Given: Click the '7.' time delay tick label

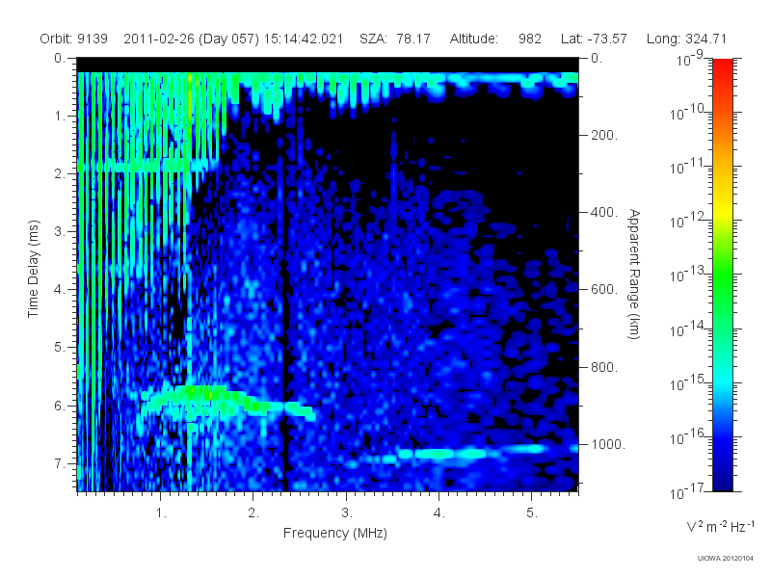Looking at the screenshot, I should point(60,463).
